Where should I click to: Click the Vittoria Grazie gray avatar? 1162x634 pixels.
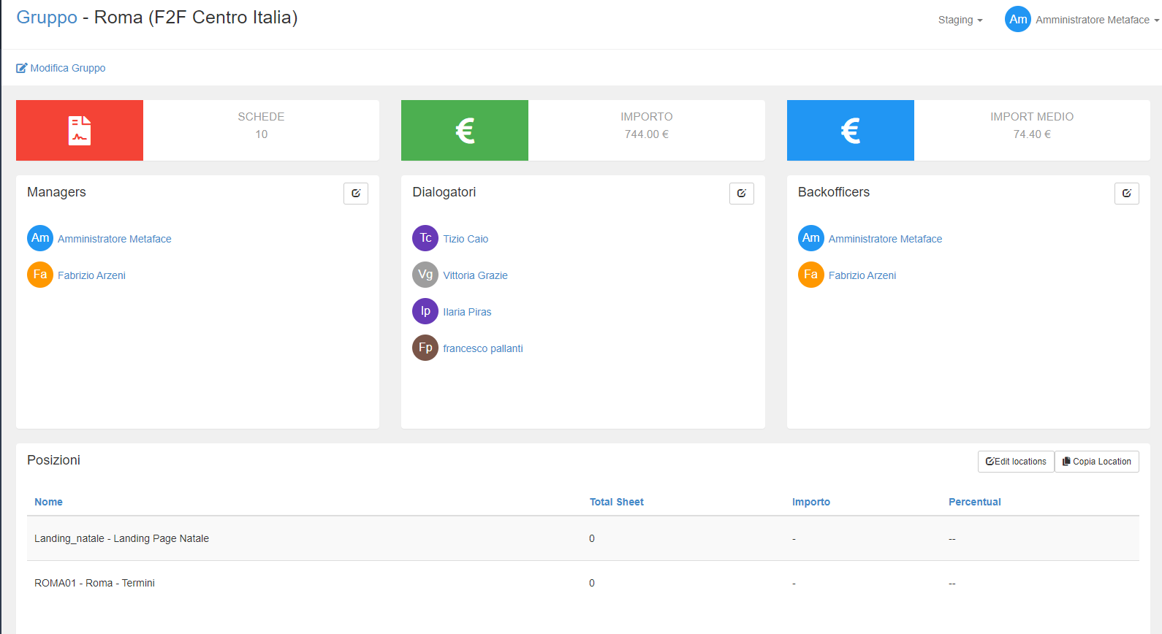425,275
